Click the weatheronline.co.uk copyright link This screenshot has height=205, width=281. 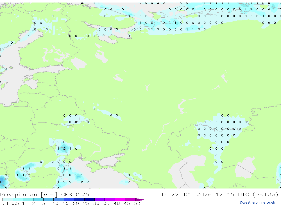[257, 202]
